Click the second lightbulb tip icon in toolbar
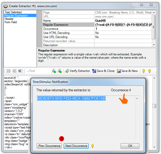Screen dimensions: 161x154 coord(149,71)
